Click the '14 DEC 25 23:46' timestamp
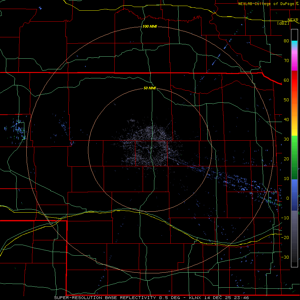Viewport: 300px width, 300px height. click(226, 298)
